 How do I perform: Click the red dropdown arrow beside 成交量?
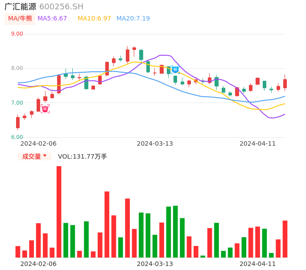pyautogui.click(x=45, y=156)
